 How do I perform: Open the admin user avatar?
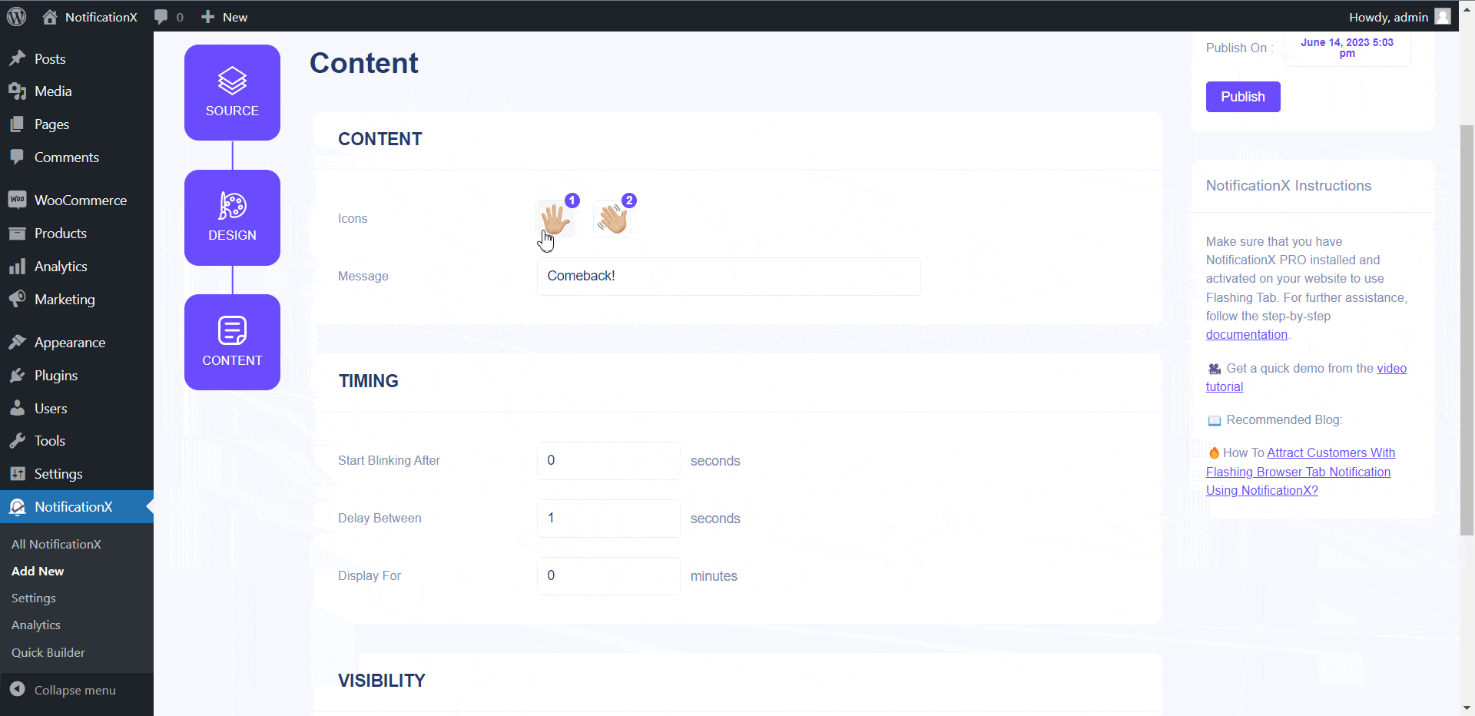1443,16
